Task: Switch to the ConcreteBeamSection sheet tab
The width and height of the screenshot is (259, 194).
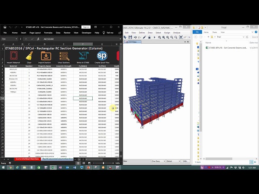Action: [x=28, y=159]
